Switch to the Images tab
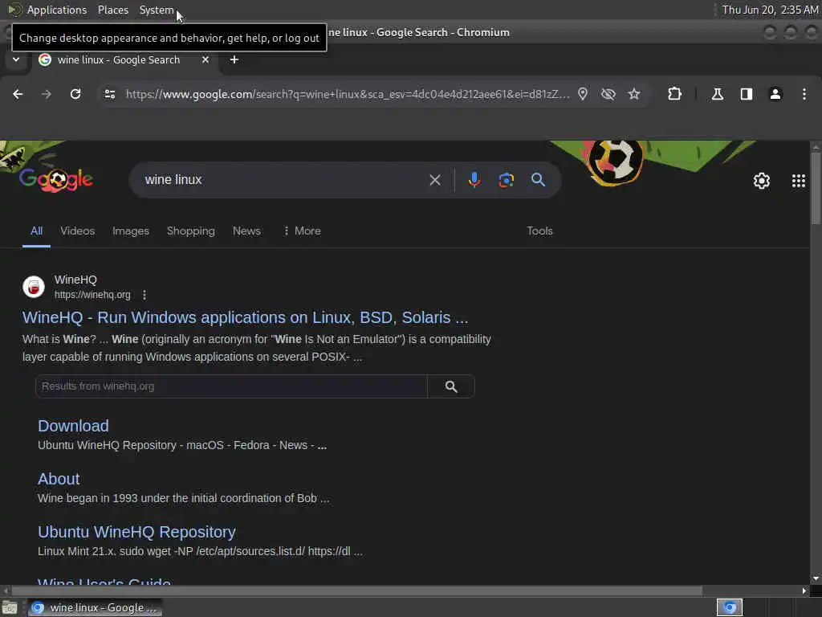This screenshot has height=617, width=822. pyautogui.click(x=131, y=231)
